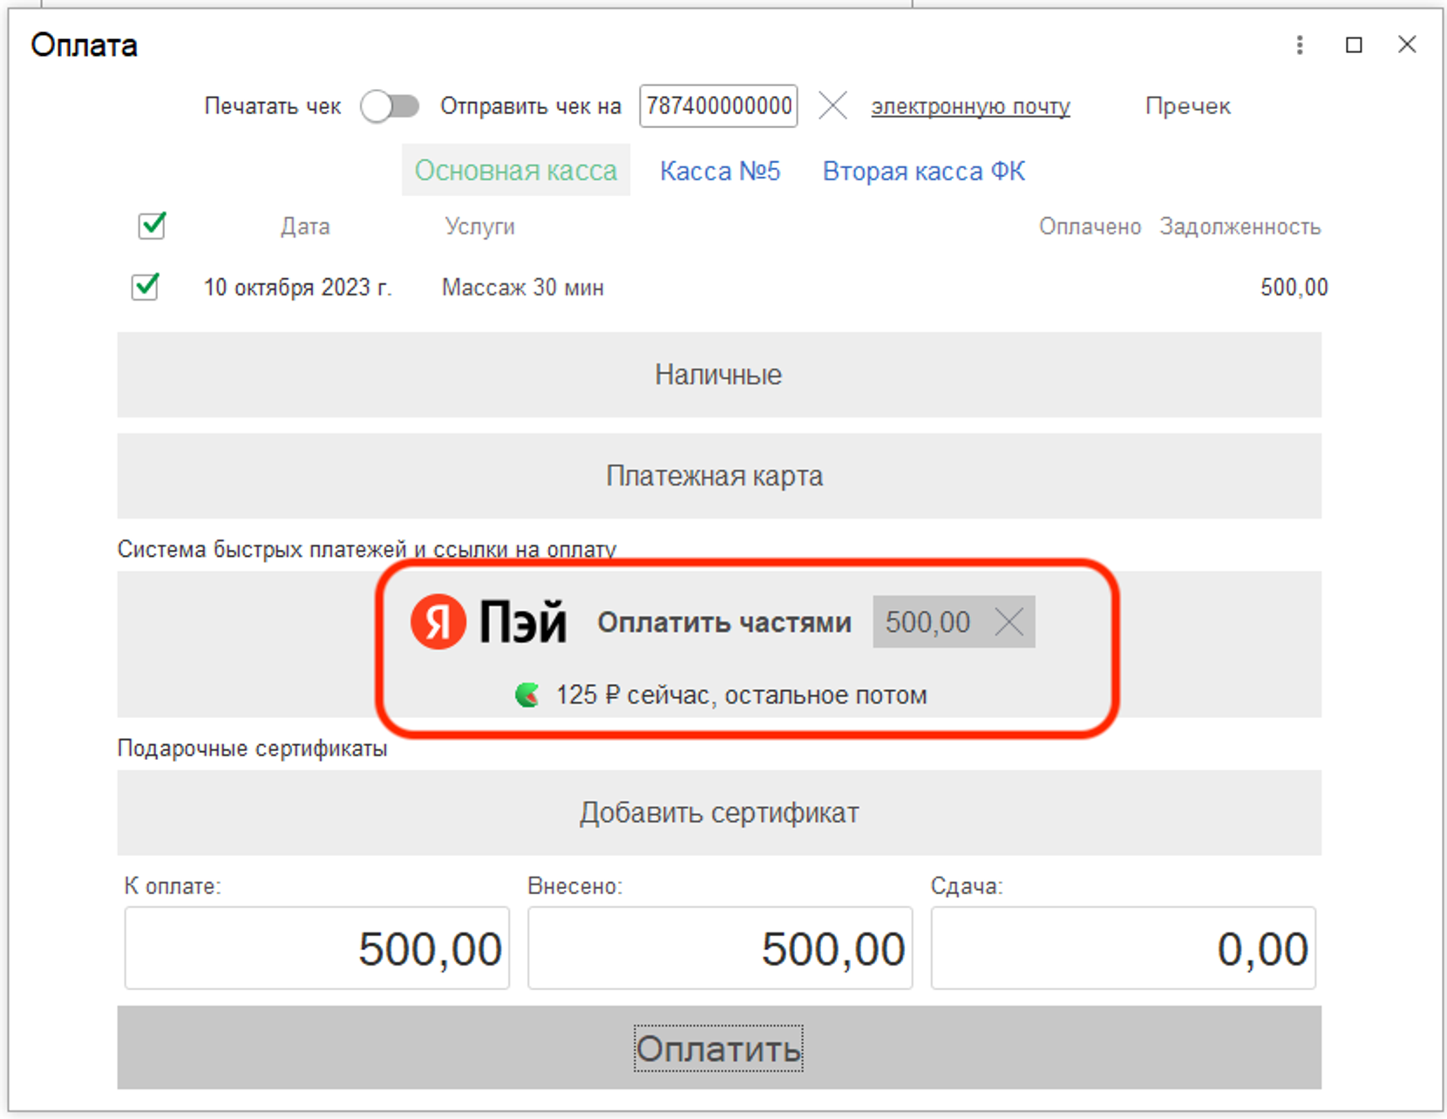Click the 500,00 debt value in the row

coord(1294,288)
